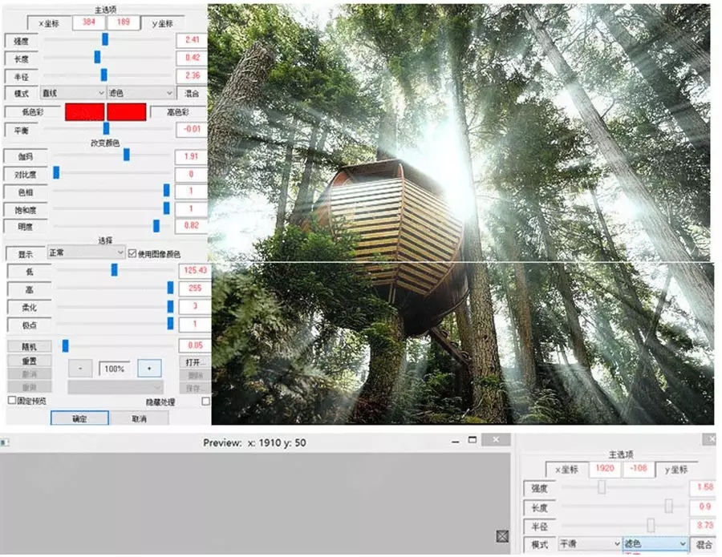Toggle the 使用图像颜色 checkbox
The height and width of the screenshot is (557, 722).
tap(132, 253)
